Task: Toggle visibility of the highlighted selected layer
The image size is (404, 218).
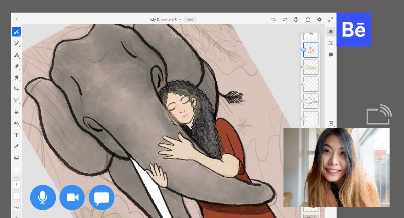Action: pos(304,49)
